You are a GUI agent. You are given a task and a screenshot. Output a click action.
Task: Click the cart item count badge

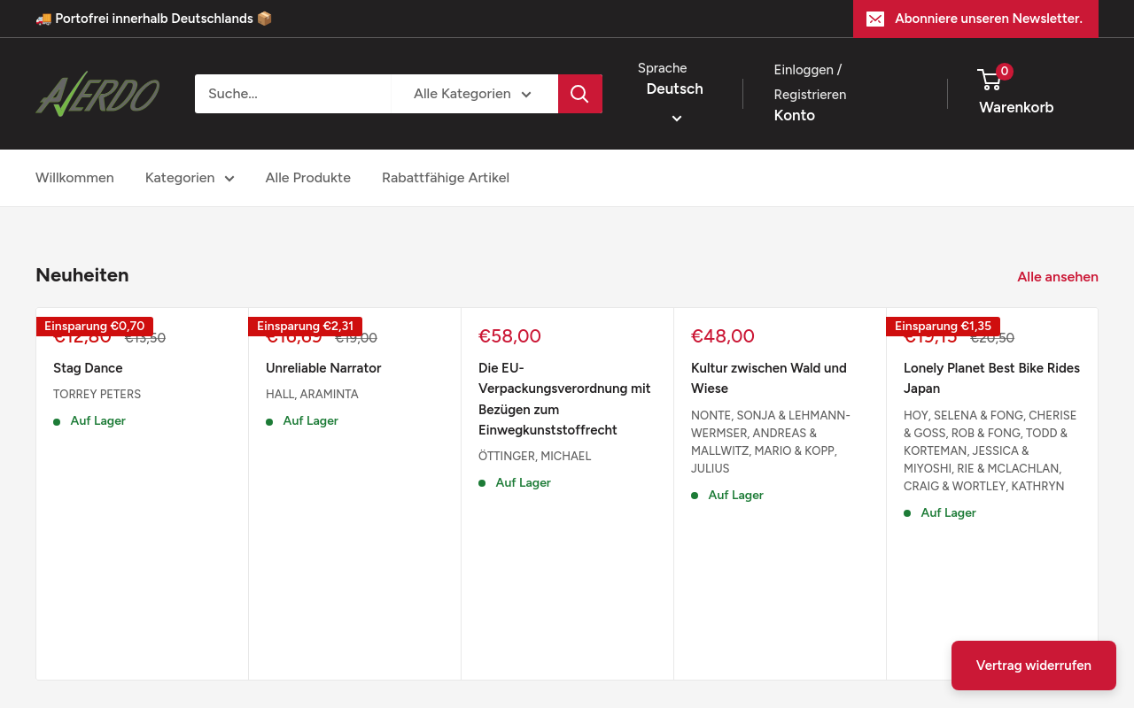pos(1004,72)
